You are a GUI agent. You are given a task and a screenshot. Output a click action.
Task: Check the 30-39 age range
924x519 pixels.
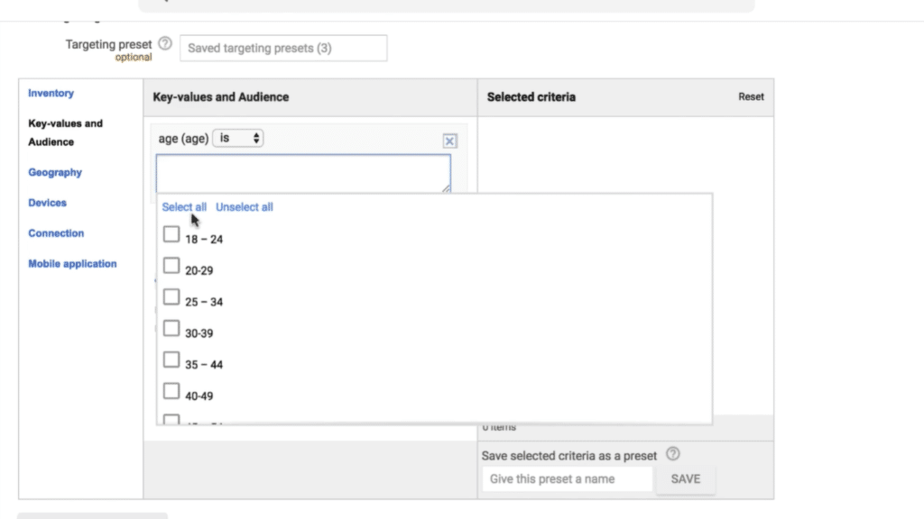[x=171, y=328]
